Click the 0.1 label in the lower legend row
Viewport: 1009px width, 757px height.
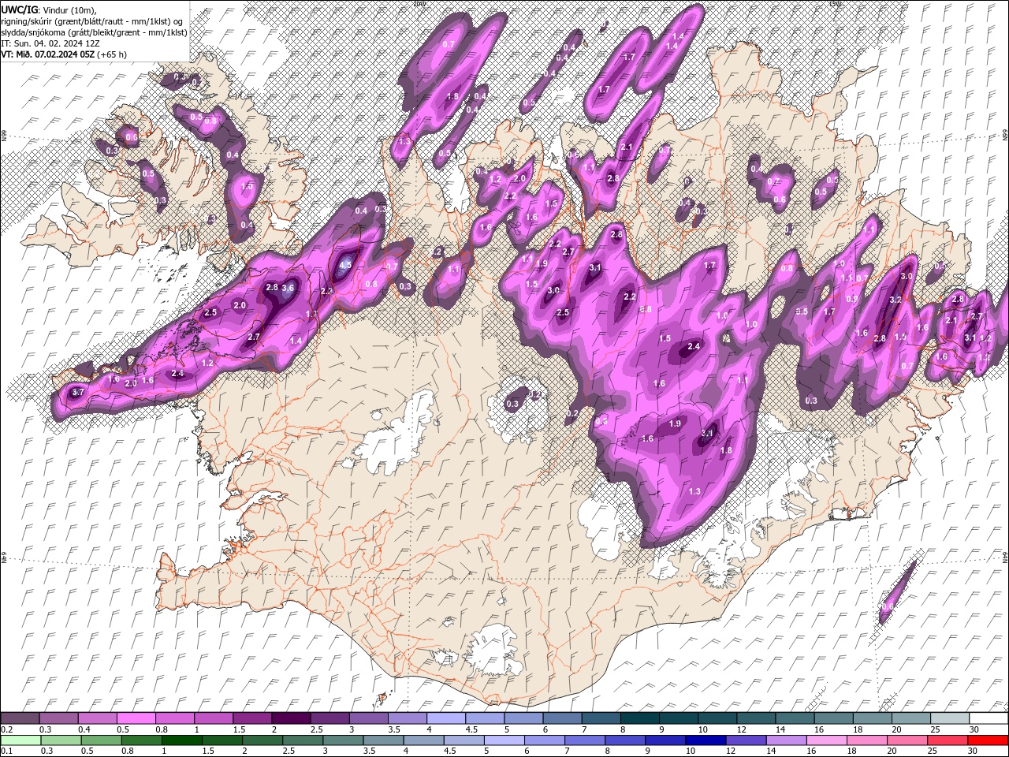pos(7,751)
